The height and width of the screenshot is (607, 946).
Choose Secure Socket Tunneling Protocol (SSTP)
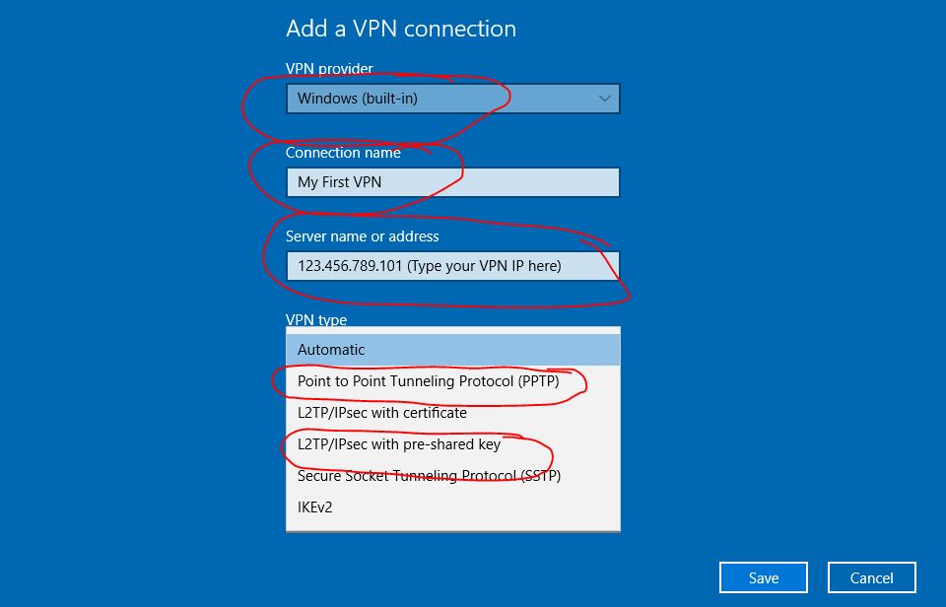[453, 476]
